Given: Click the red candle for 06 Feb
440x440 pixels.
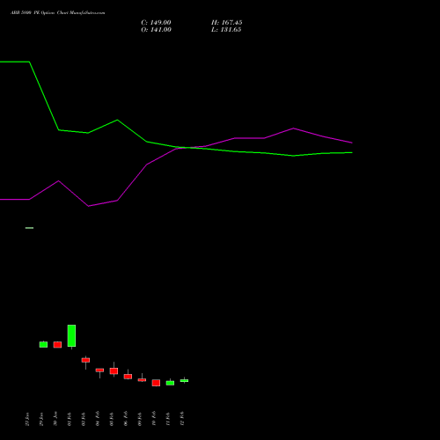Looking at the screenshot, I should pos(128,377).
